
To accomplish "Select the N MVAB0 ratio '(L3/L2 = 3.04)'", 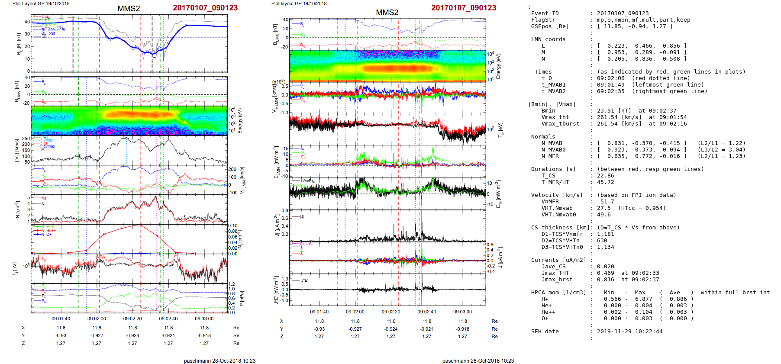I will pyautogui.click(x=721, y=150).
